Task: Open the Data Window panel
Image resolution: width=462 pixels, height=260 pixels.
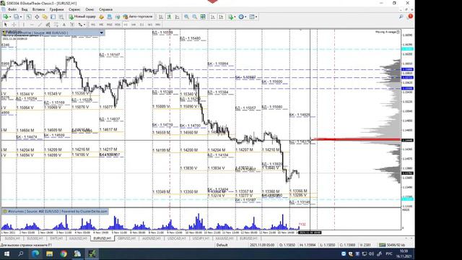Action: (x=37, y=17)
